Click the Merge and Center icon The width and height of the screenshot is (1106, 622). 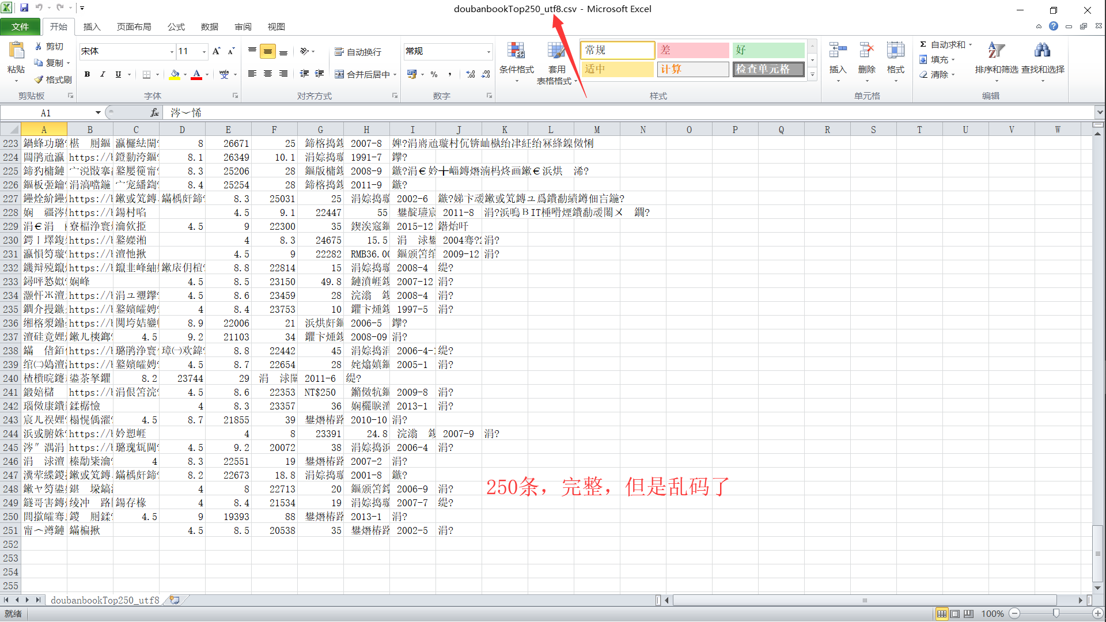(x=340, y=74)
